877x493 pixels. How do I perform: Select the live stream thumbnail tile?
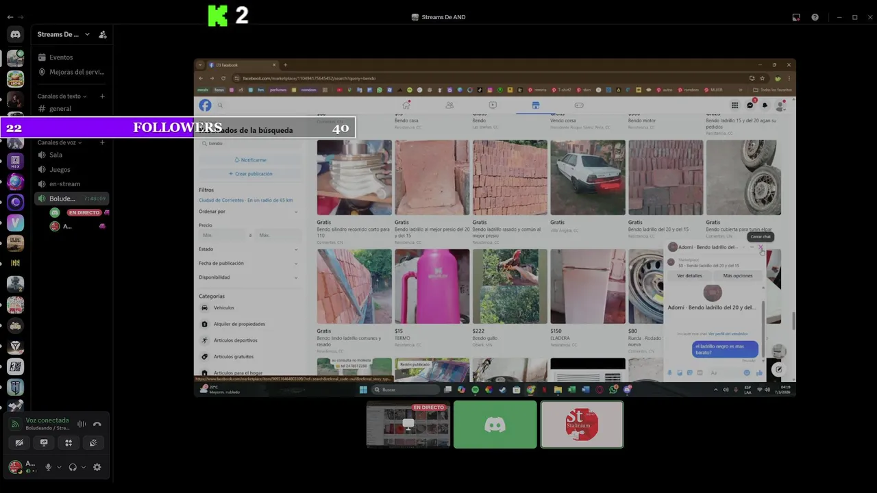pyautogui.click(x=408, y=425)
